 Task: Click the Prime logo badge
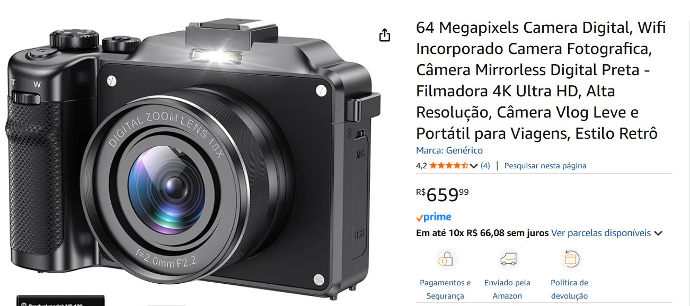pos(434,217)
